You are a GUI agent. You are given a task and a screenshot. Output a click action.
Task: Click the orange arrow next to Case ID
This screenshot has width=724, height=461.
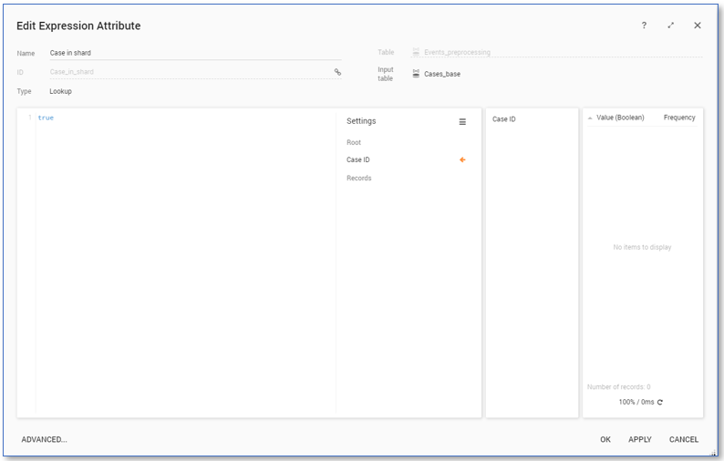462,160
